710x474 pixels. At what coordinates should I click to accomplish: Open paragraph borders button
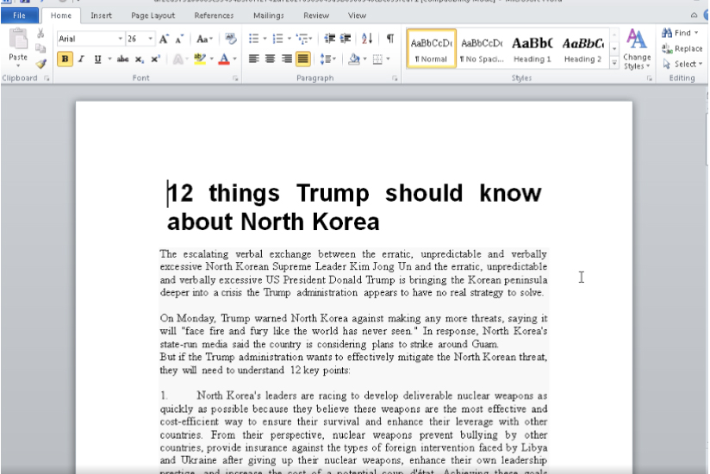[x=377, y=59]
